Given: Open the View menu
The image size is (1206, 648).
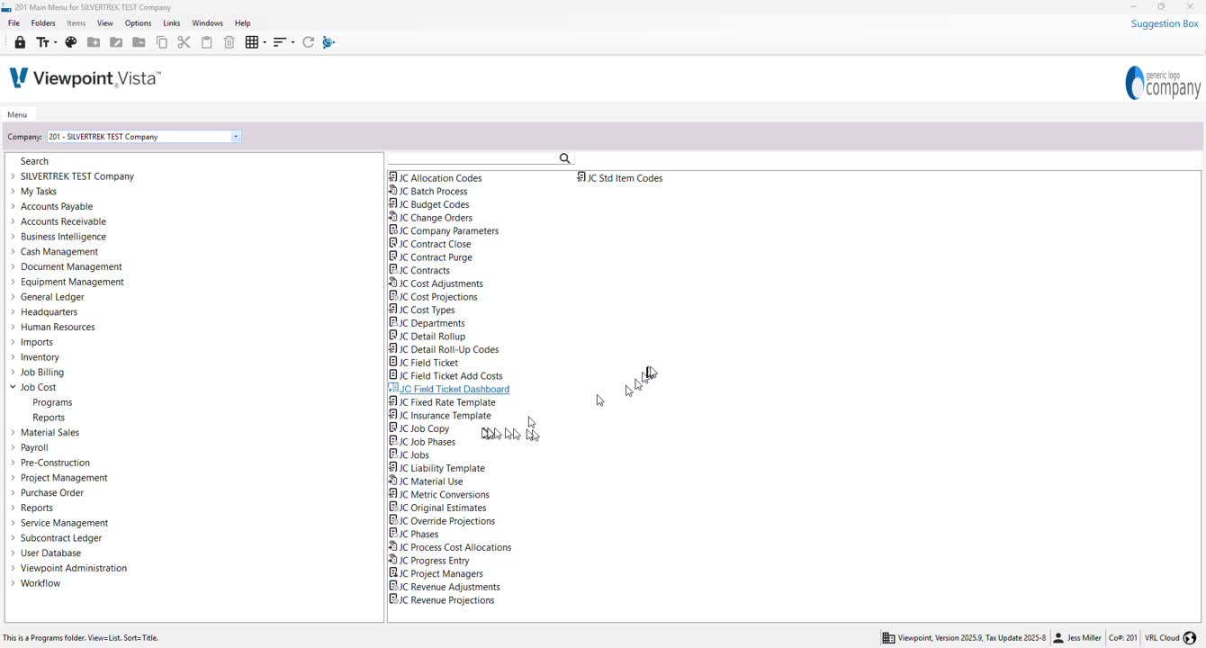Looking at the screenshot, I should click(x=105, y=23).
